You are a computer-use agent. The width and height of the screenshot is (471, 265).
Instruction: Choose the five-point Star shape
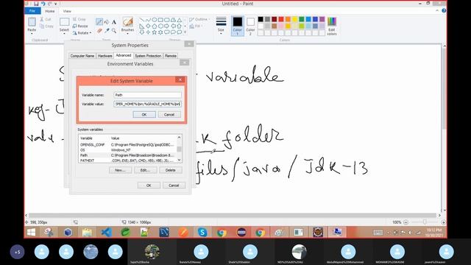coord(155,32)
